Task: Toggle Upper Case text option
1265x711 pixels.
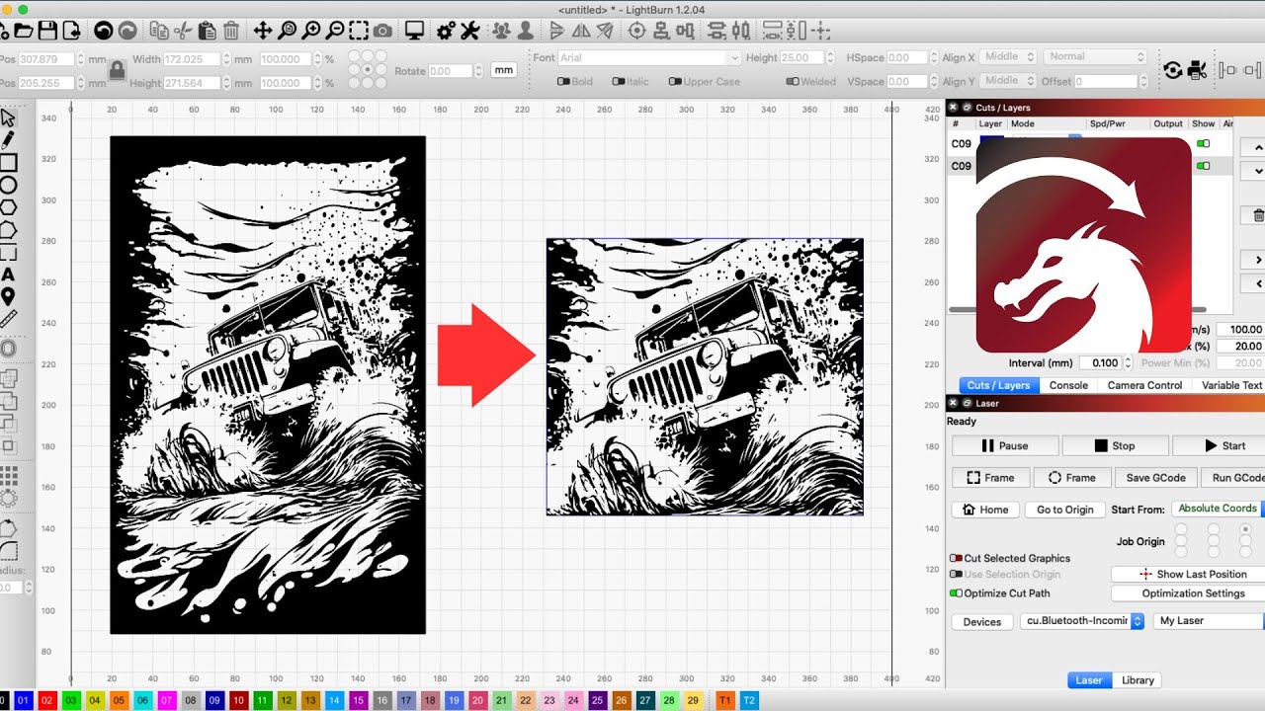Action: point(675,82)
